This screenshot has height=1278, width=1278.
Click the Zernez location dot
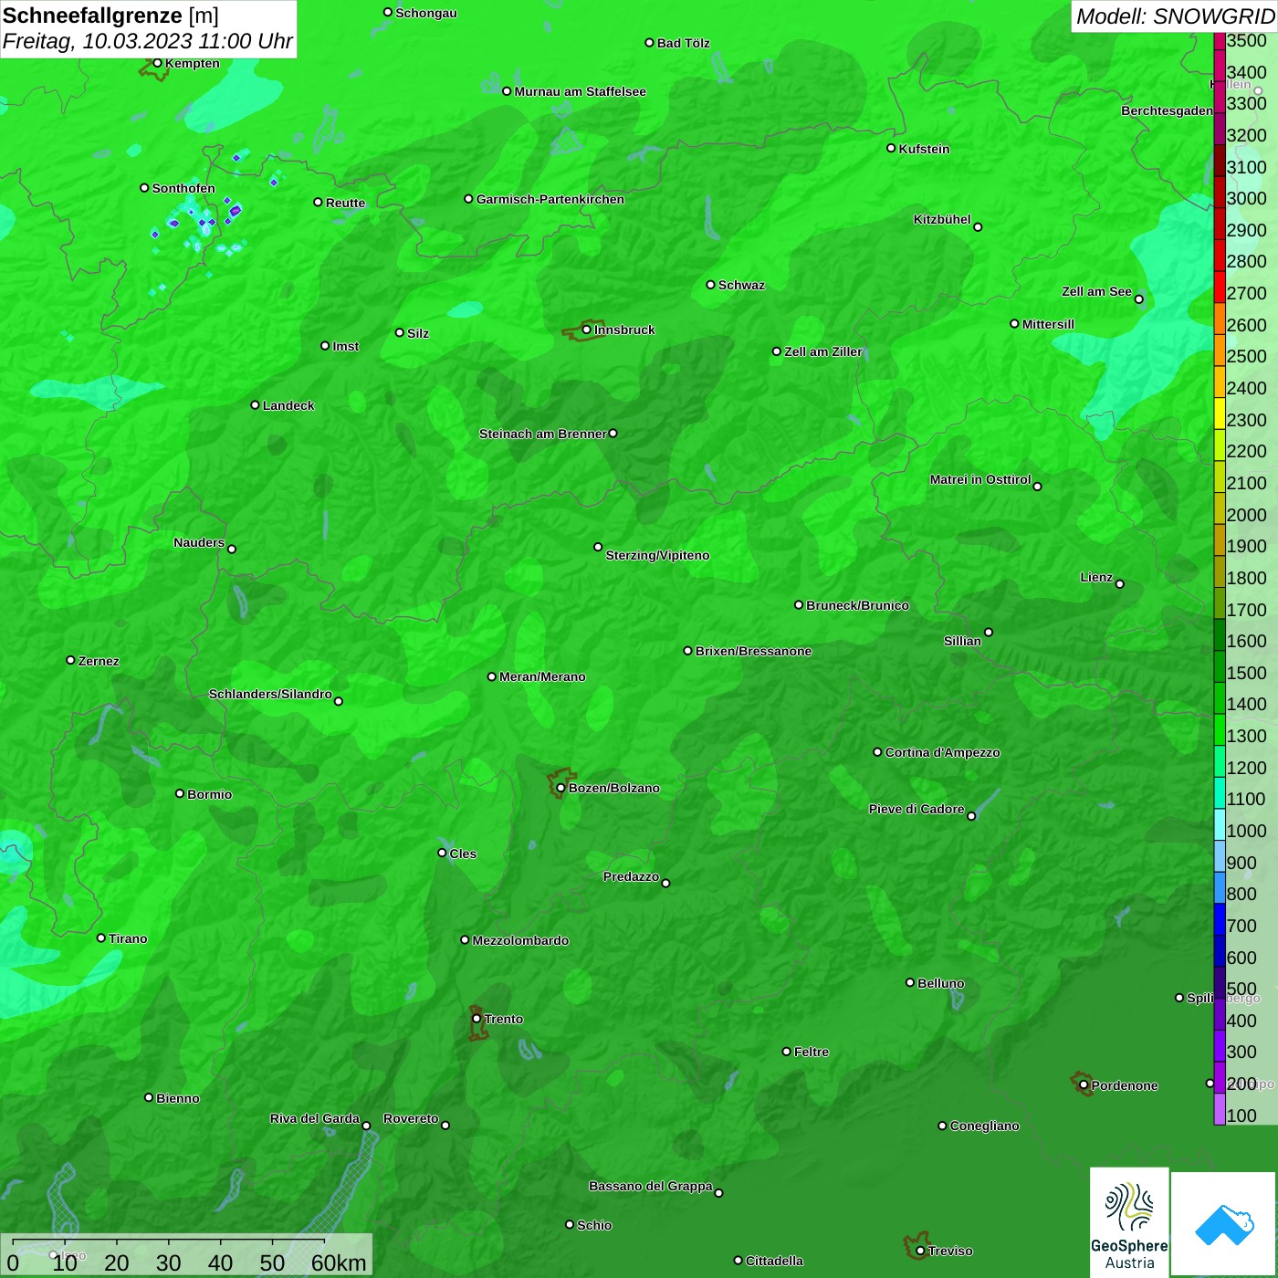click(70, 660)
